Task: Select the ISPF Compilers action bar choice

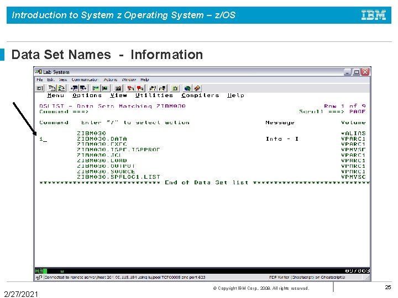Action: (200, 95)
